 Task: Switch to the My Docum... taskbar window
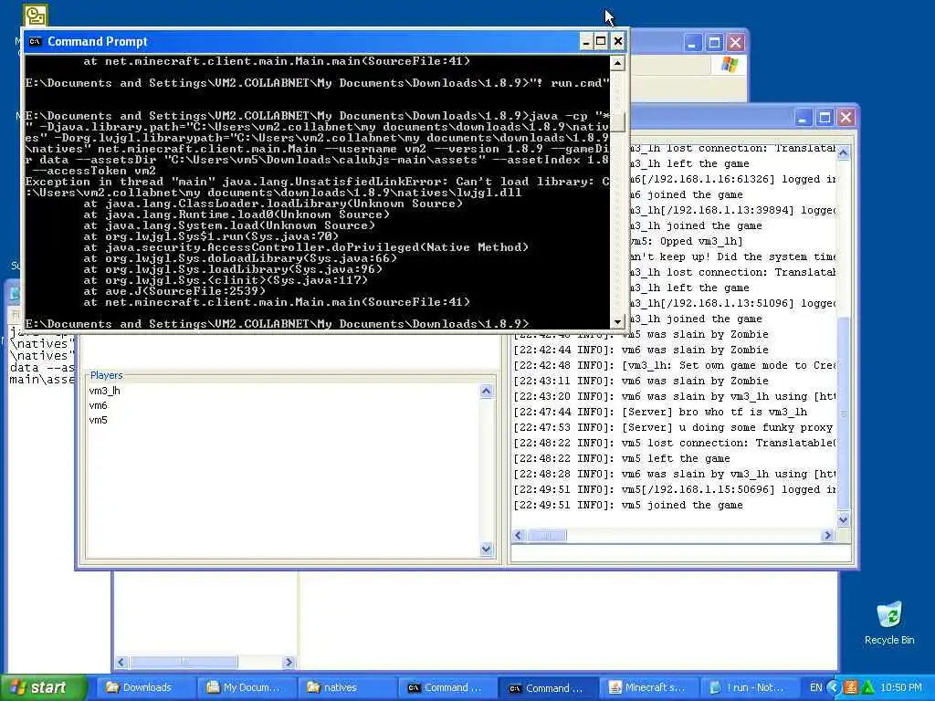point(247,687)
